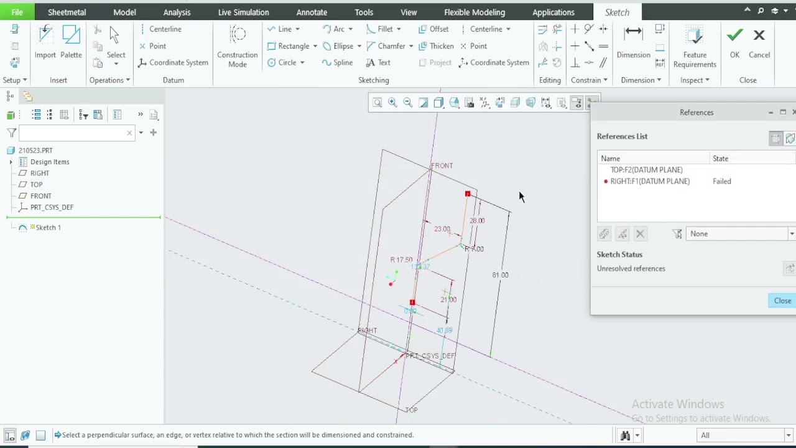Viewport: 796px width, 448px height.
Task: Pick the Ellipse tool
Action: pyautogui.click(x=338, y=46)
